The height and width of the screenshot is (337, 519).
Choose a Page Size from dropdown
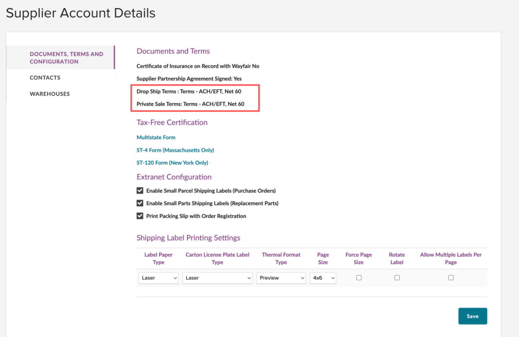(x=323, y=278)
